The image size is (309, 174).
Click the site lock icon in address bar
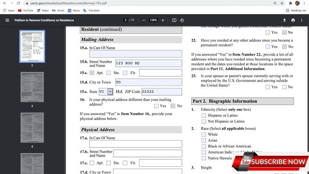27,3
